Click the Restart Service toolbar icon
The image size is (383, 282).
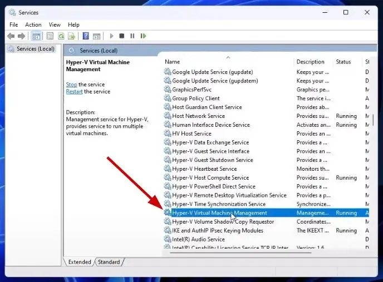tap(143, 36)
